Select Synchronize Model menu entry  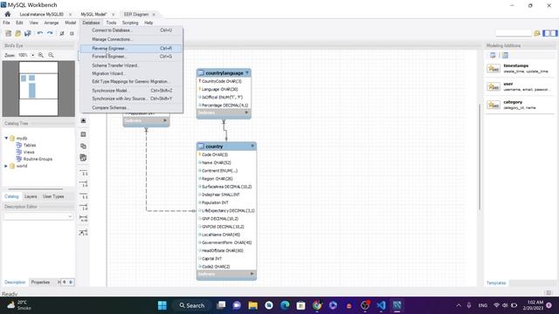131,91
